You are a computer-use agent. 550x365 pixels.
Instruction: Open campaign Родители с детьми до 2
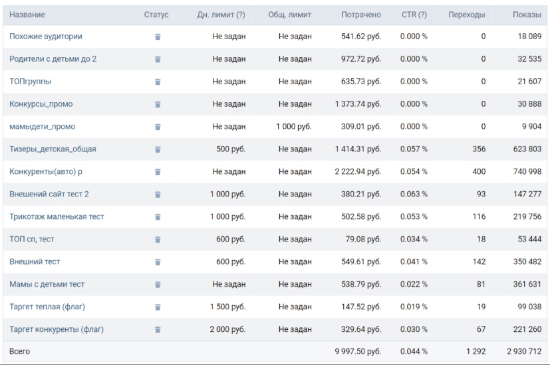53,59
